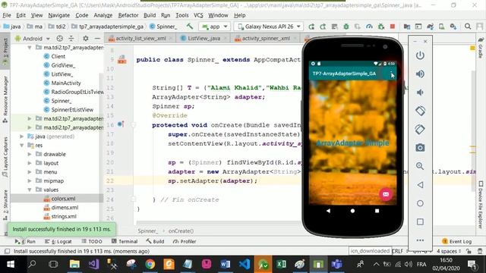Open emulator extended controls three dots

coord(420,240)
